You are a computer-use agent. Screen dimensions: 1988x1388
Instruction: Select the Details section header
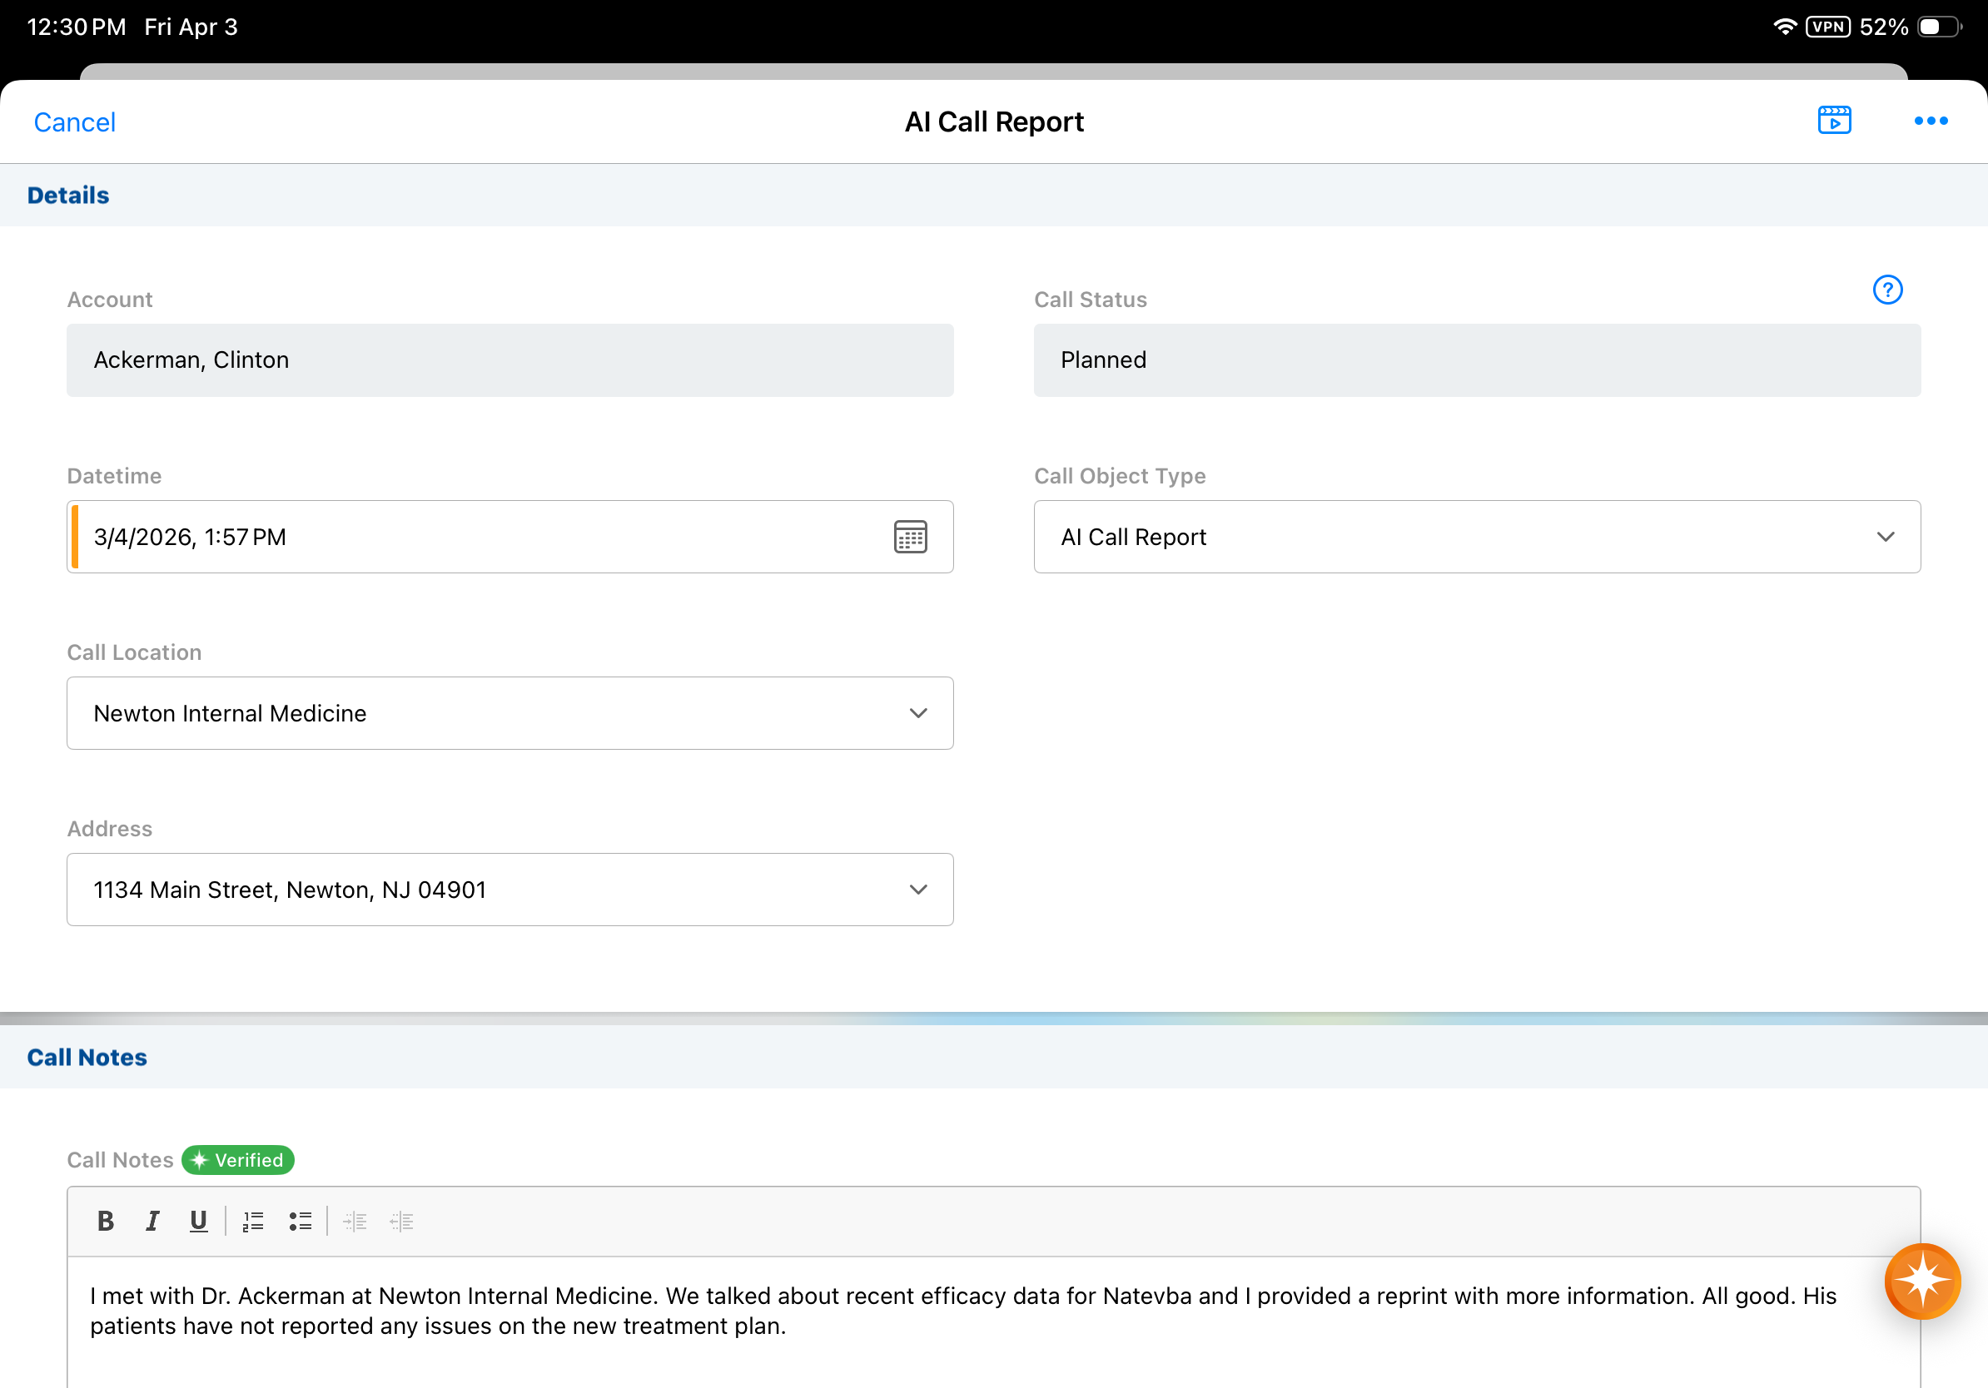tap(68, 196)
